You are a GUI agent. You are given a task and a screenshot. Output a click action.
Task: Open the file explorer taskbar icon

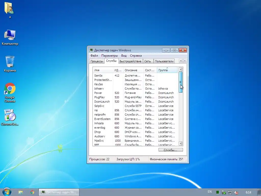pyautogui.click(x=21, y=192)
